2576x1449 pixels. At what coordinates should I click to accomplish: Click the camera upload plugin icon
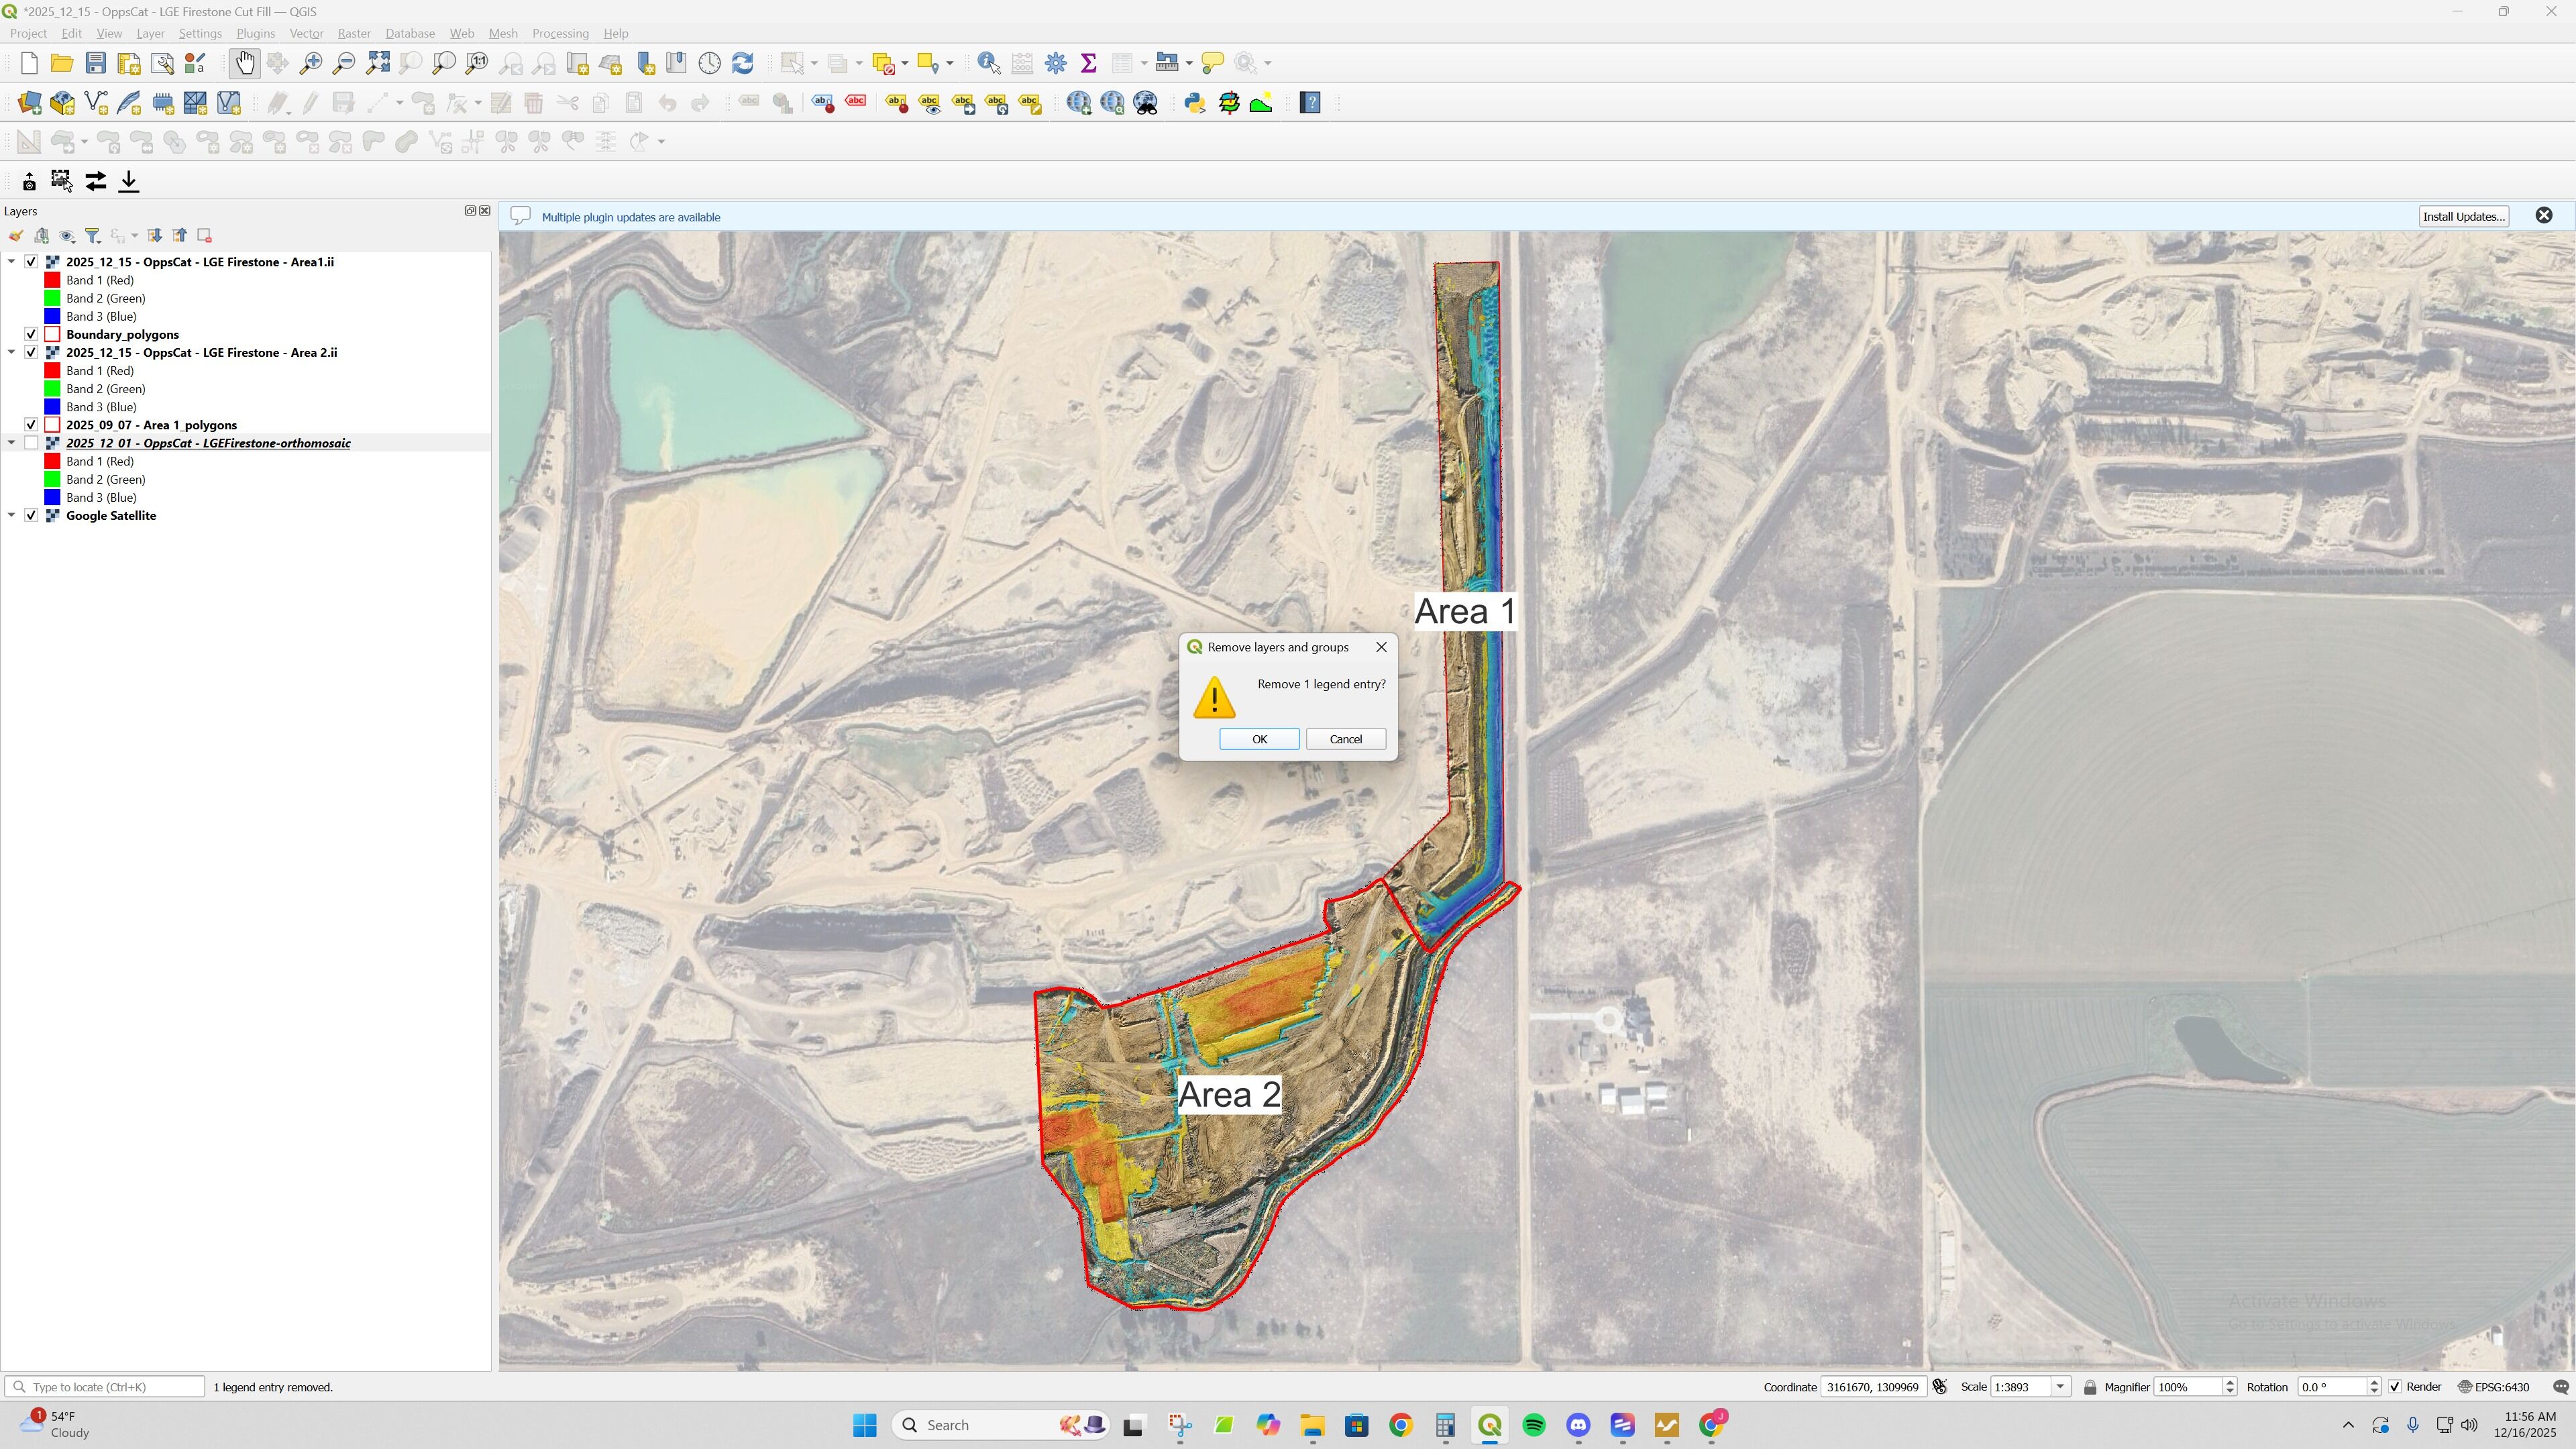coord(29,181)
